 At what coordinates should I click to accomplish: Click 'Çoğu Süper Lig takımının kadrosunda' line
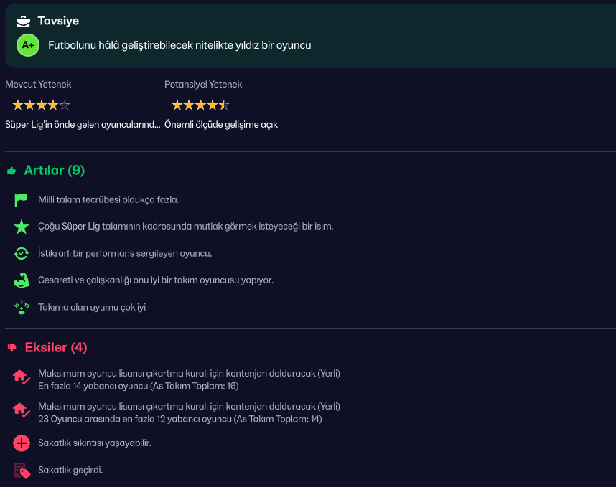click(x=185, y=227)
